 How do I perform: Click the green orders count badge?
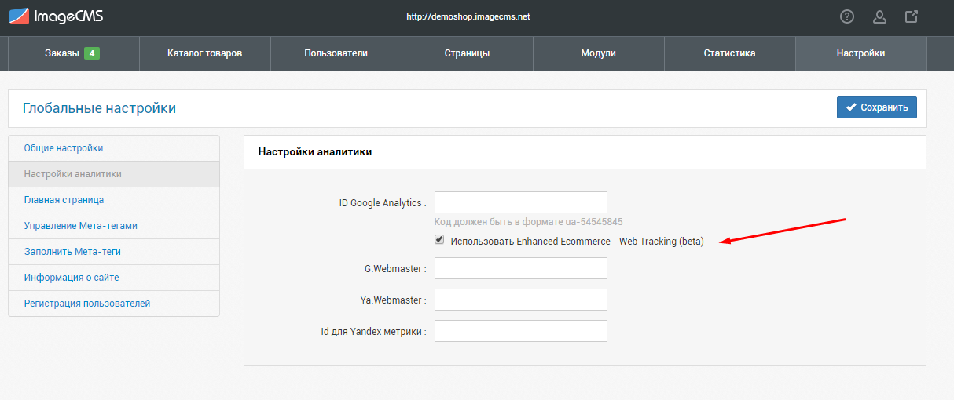pyautogui.click(x=92, y=53)
